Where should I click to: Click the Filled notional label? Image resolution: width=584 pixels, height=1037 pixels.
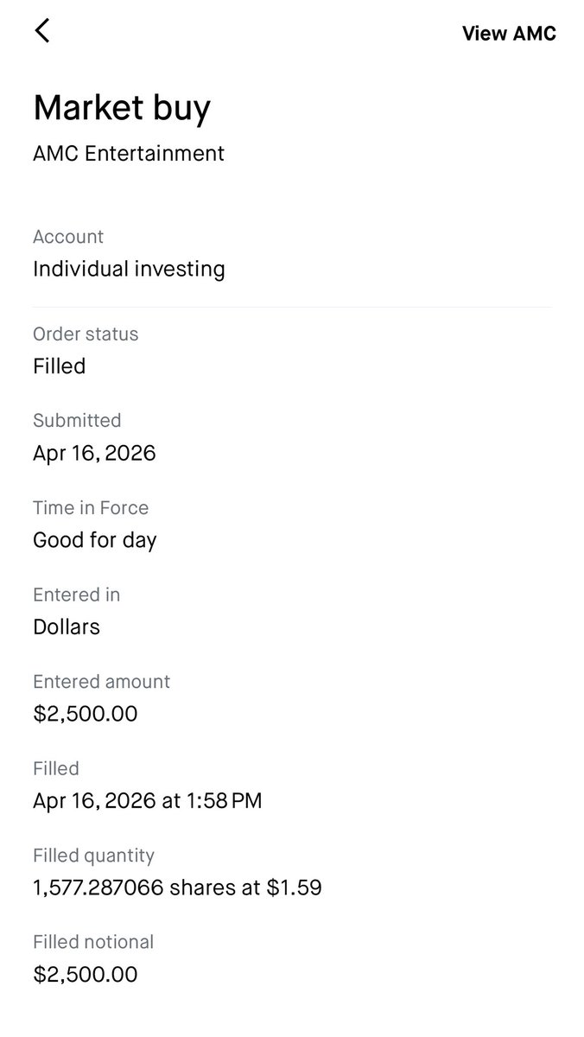[93, 942]
